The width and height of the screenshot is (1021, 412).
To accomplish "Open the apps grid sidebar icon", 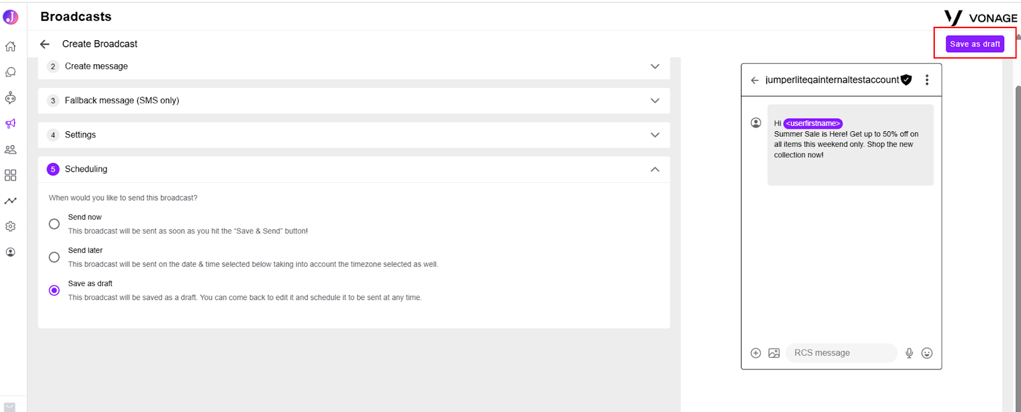I will (10, 175).
